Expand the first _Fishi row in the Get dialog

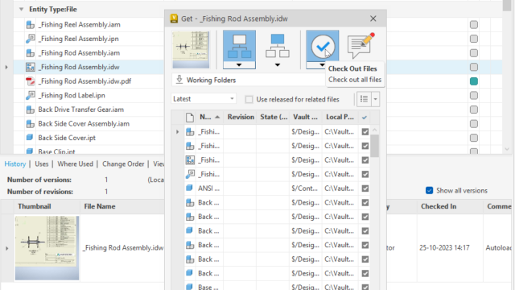(177, 132)
